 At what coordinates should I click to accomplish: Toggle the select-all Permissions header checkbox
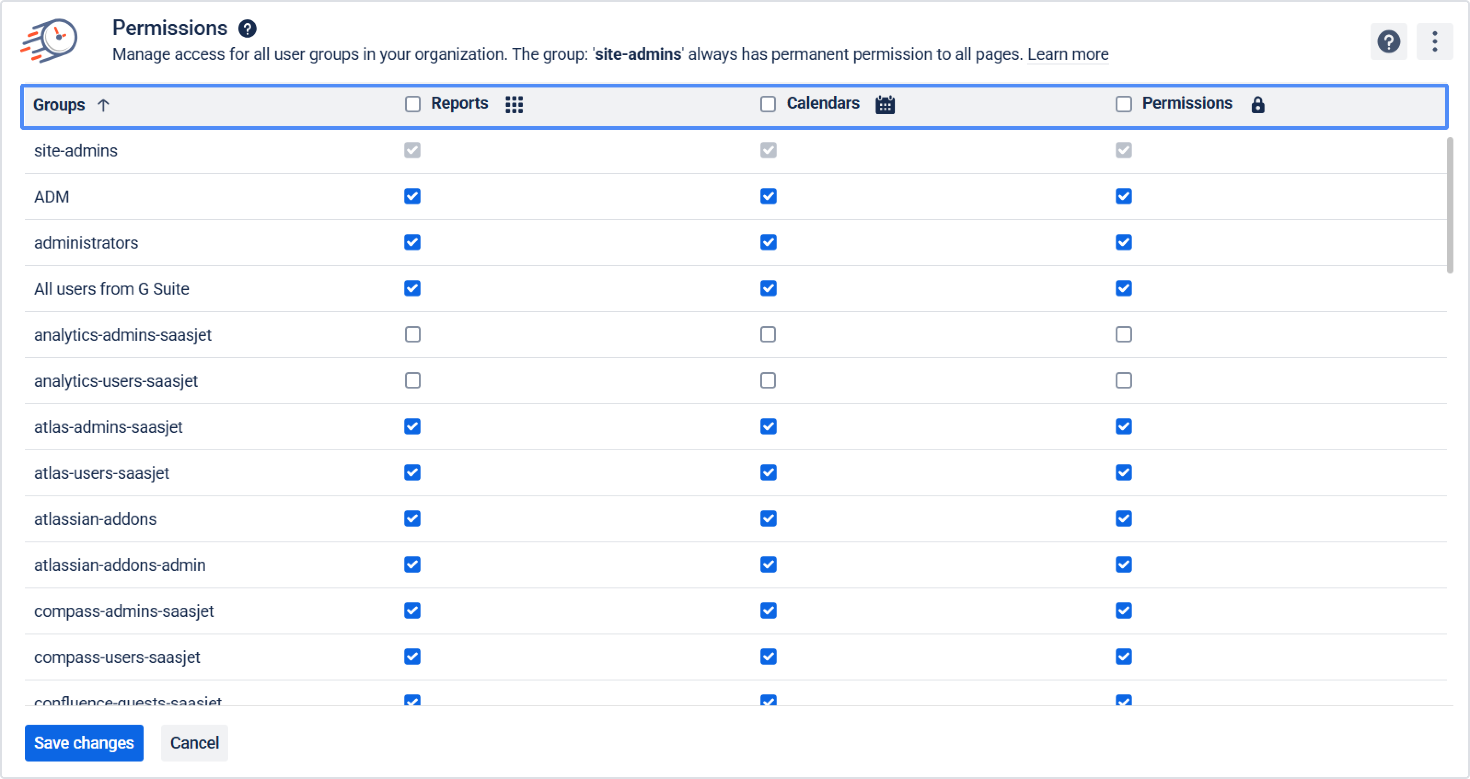(x=1123, y=104)
